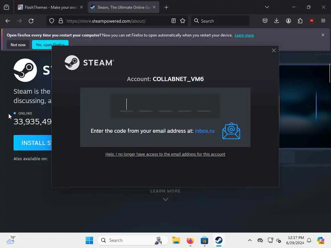Click the muted volume tray icon
The image size is (331, 248).
point(279,240)
